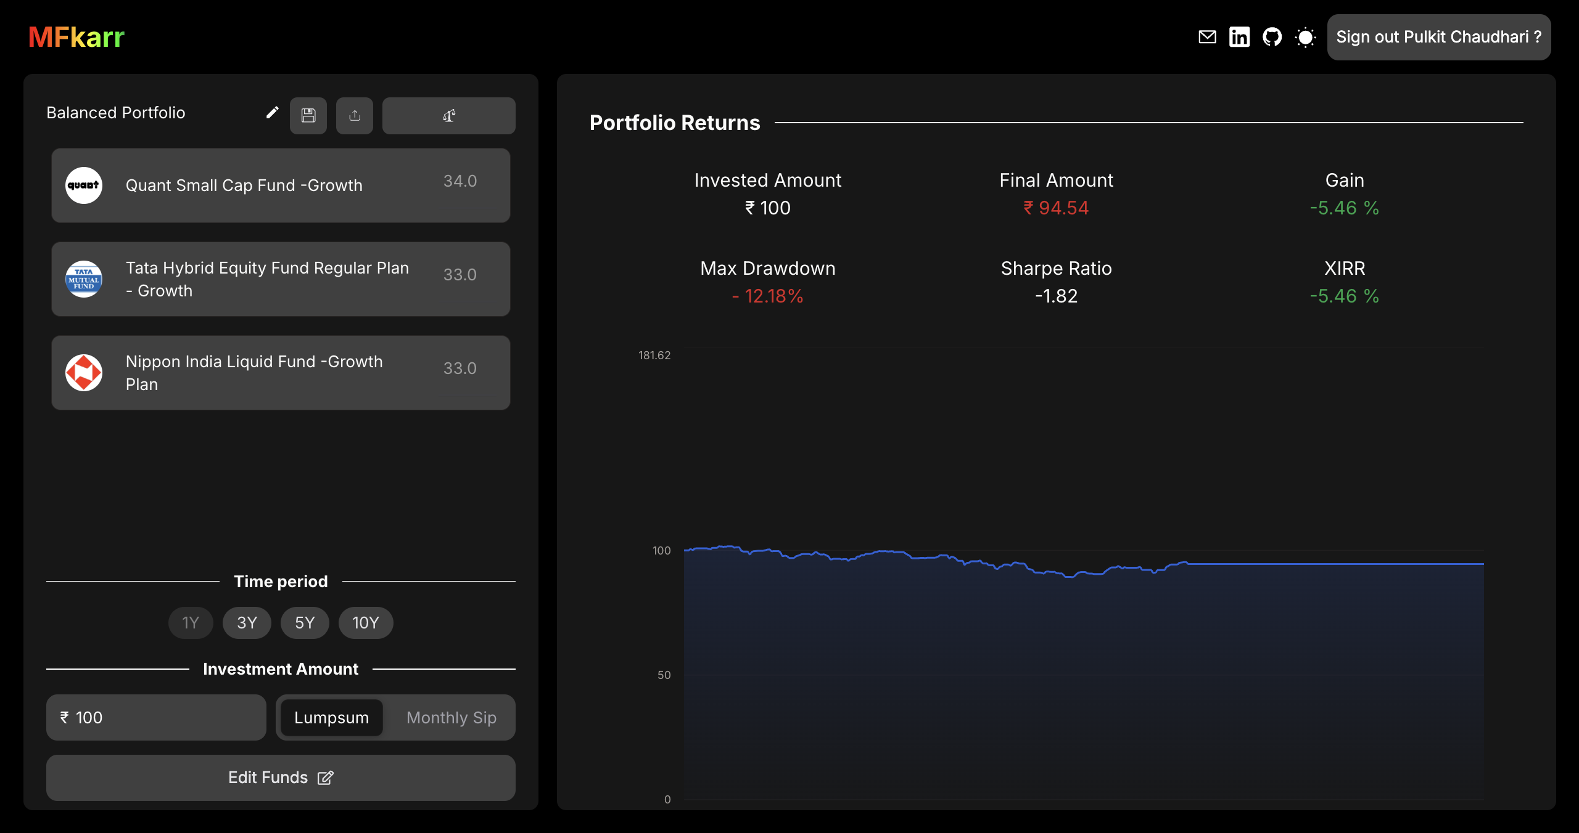
Task: Select the 5Y time period
Action: tap(305, 622)
